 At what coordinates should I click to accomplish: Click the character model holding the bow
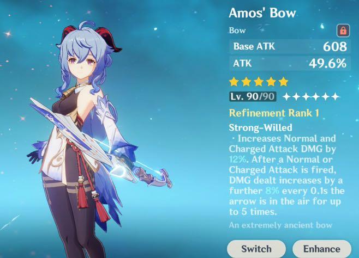pos(92,137)
